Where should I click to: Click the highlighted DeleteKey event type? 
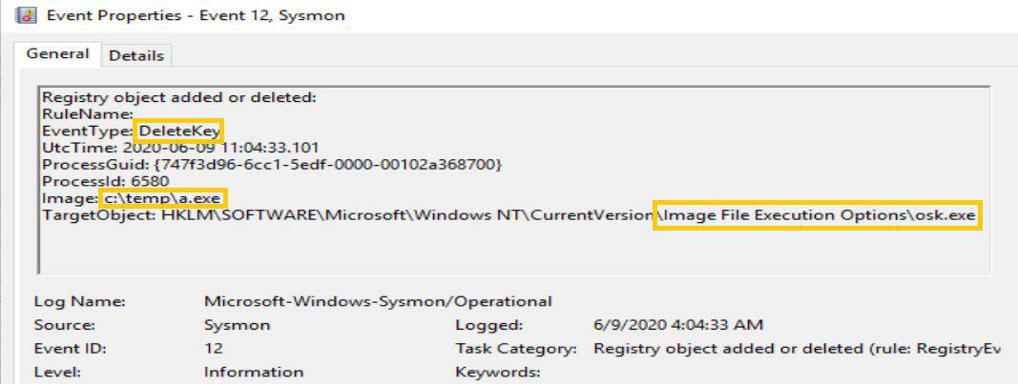(x=180, y=131)
